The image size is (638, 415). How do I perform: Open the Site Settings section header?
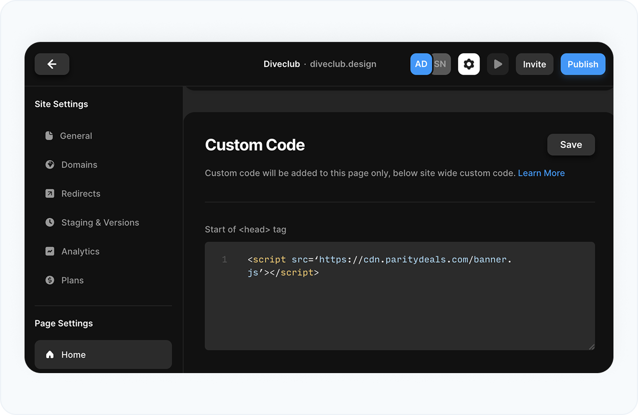click(61, 104)
